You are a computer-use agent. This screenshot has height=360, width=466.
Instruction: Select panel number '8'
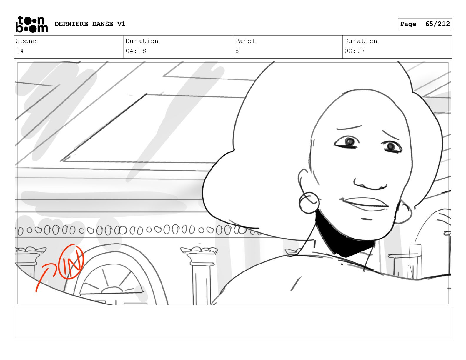237,51
